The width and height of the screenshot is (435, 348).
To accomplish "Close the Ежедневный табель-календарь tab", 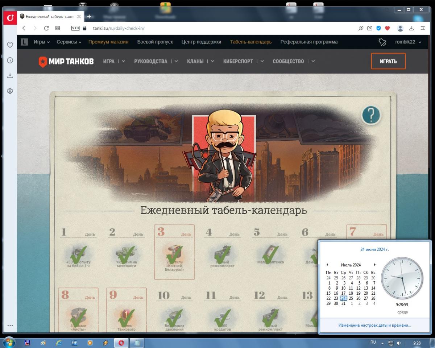I will (79, 17).
